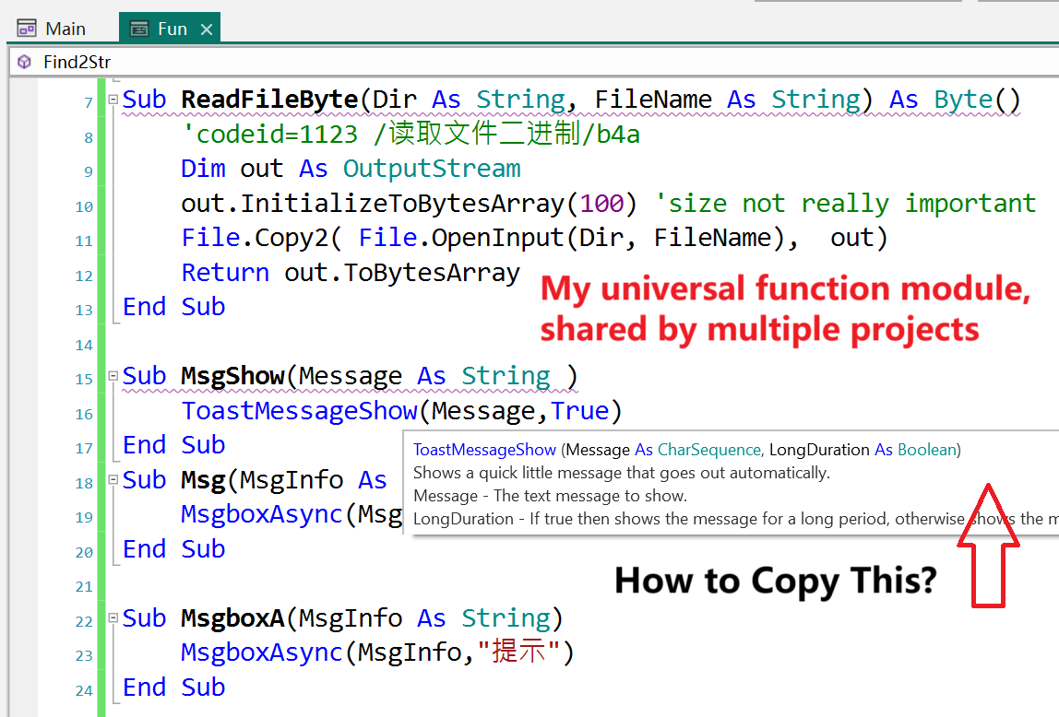This screenshot has height=717, width=1059.
Task: Click the Fun tab's code editor icon
Action: tap(141, 28)
